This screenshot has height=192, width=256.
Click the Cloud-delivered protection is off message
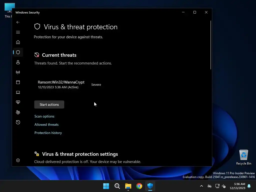pyautogui.click(x=87, y=162)
